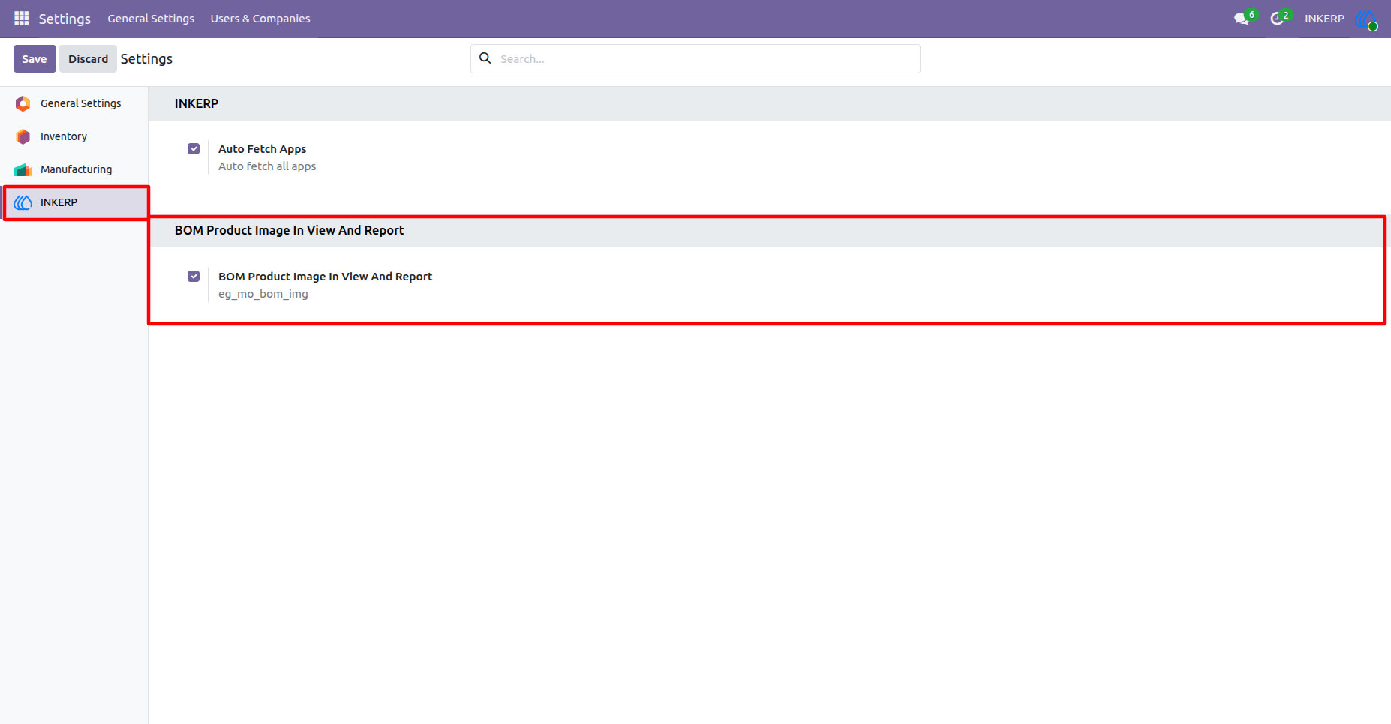Open the Users & Companies menu
Screen dimensions: 1391x724
pos(260,19)
